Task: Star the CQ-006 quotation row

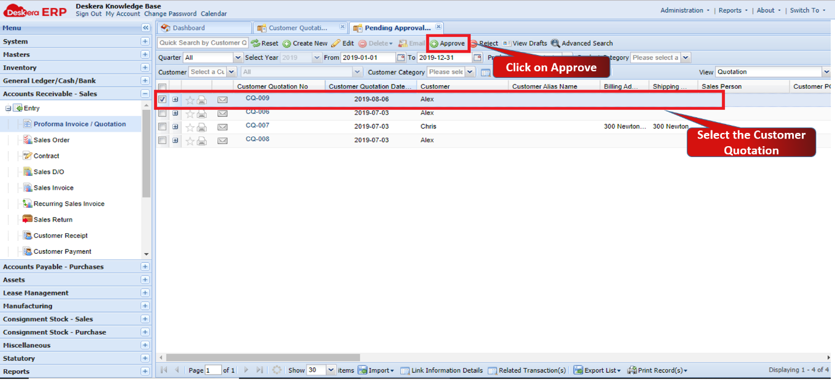Action: coord(190,114)
